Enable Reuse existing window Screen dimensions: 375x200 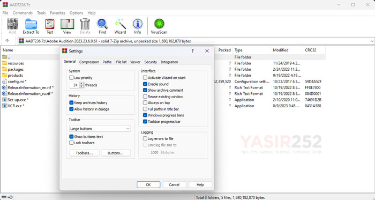point(145,97)
